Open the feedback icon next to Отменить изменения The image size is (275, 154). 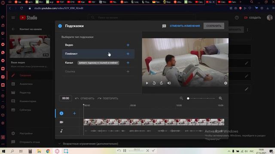(164, 26)
